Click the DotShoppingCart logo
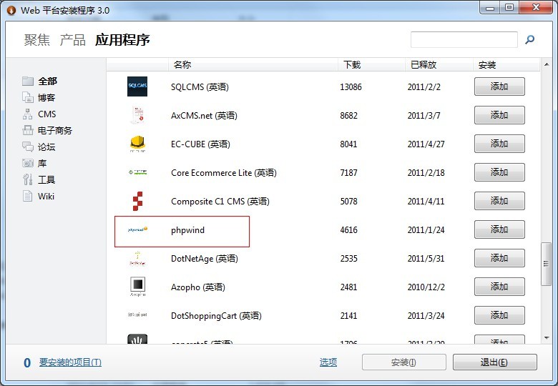 [137, 315]
